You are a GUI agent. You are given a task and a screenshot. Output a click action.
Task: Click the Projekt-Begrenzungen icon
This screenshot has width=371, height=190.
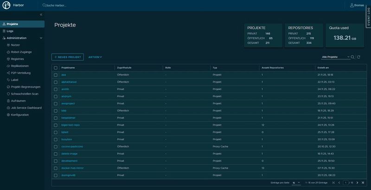tap(8, 87)
